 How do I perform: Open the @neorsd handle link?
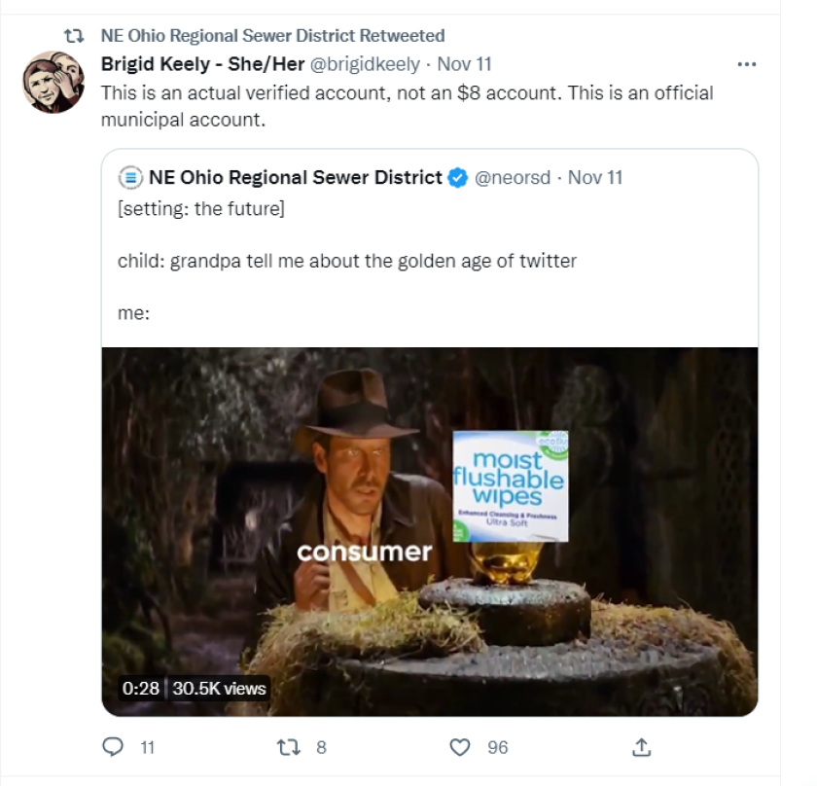point(514,176)
